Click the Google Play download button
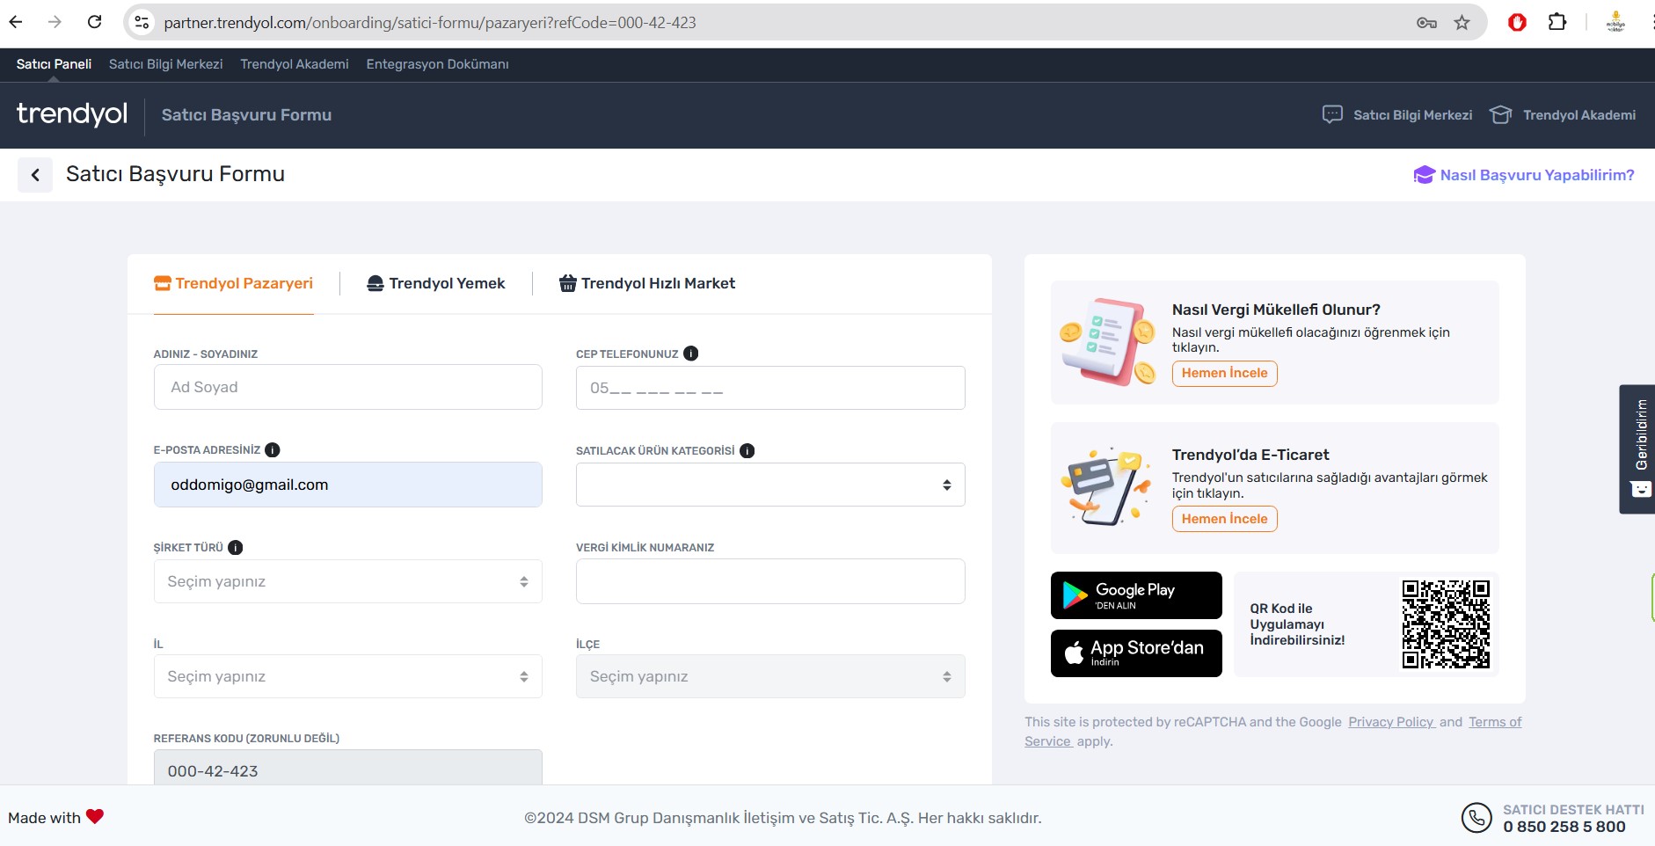Image resolution: width=1655 pixels, height=846 pixels. (x=1136, y=595)
